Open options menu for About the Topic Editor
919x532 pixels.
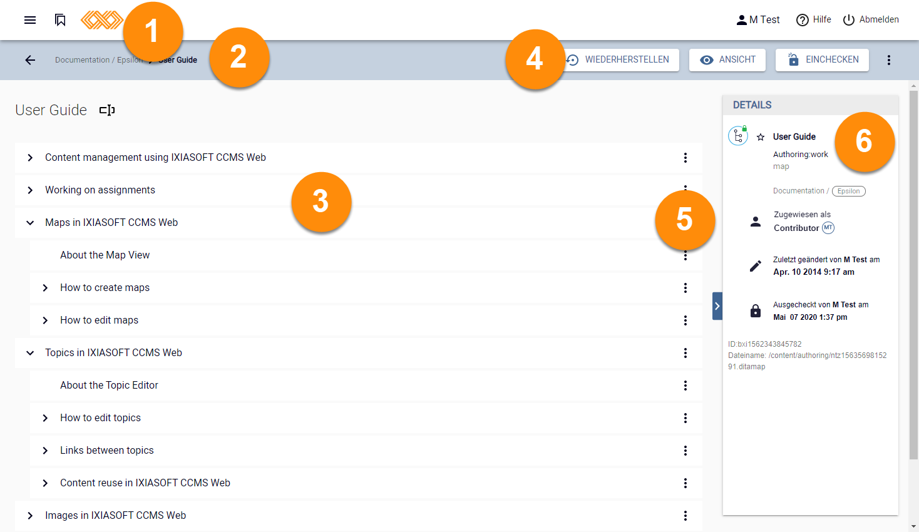(685, 386)
